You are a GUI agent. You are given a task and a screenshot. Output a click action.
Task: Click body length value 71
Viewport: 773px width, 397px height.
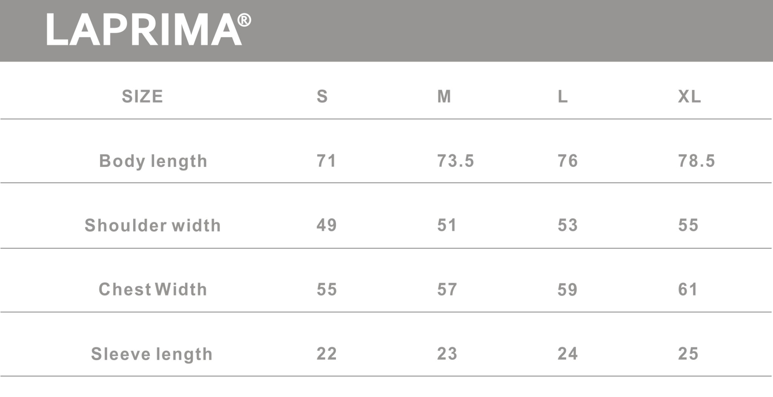click(x=326, y=161)
